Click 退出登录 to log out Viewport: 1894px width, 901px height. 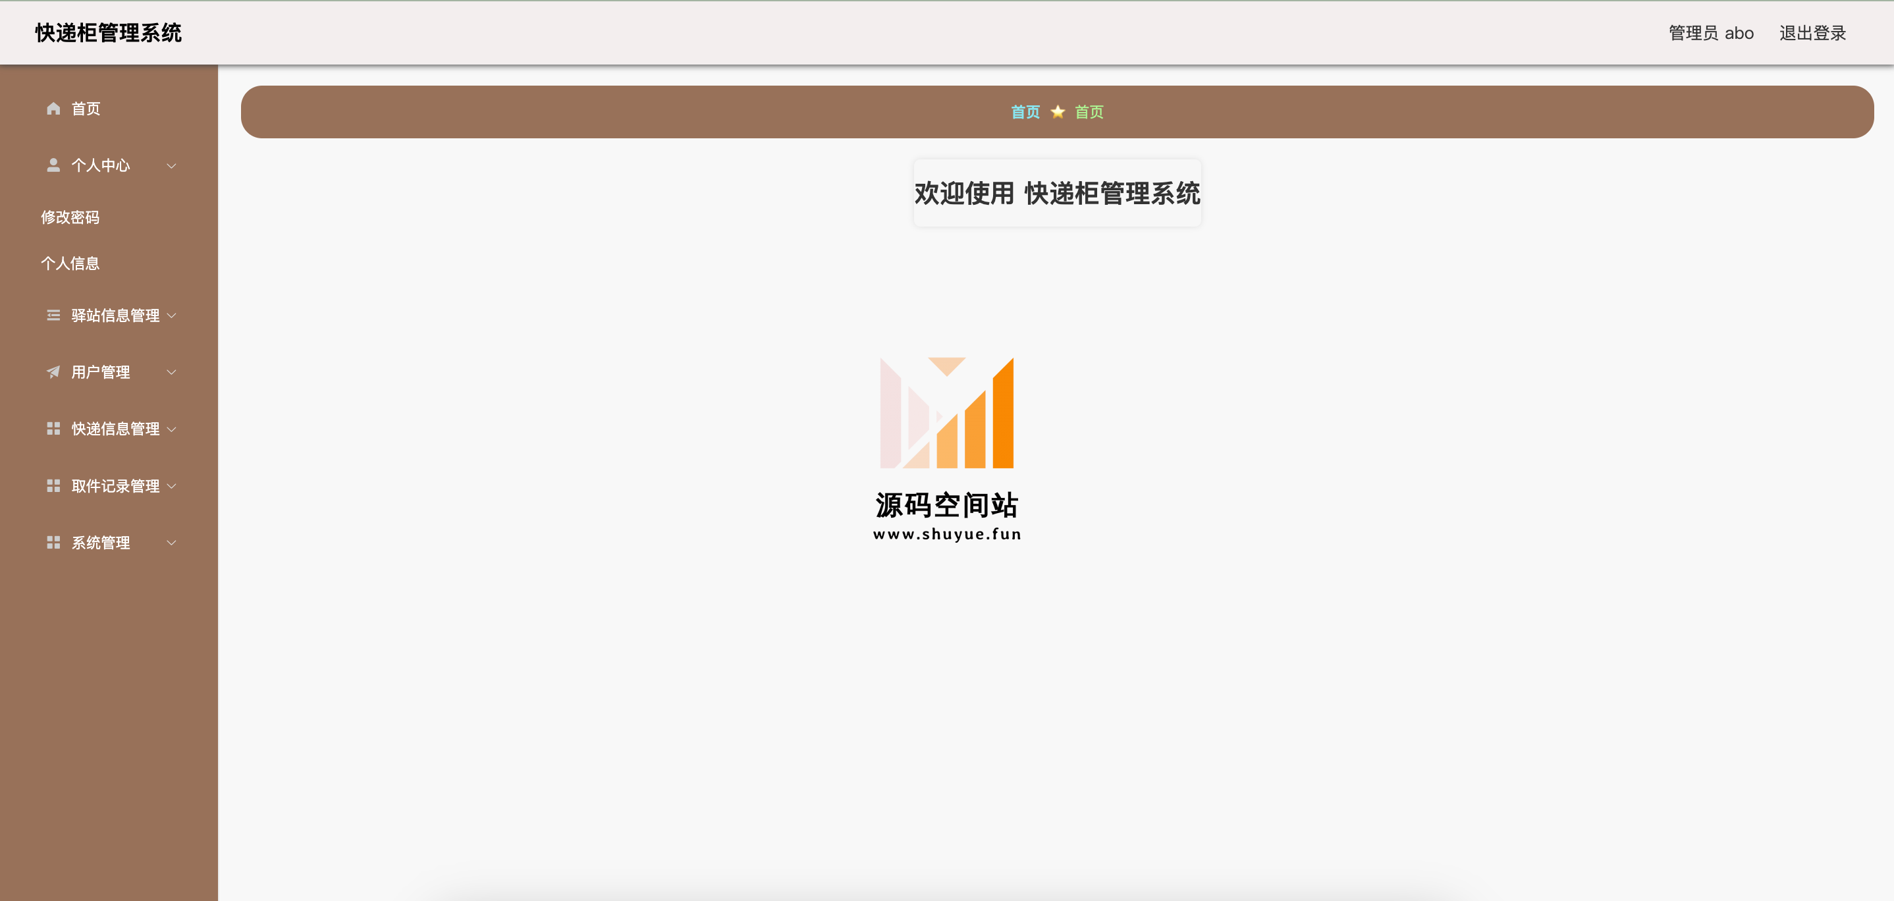click(1812, 33)
